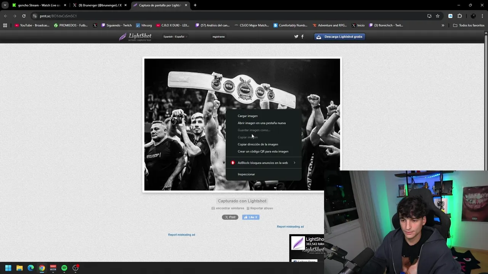Screen dimensions: 488x274
Task: Click Descarga Lightshot gratis button
Action: (340, 37)
